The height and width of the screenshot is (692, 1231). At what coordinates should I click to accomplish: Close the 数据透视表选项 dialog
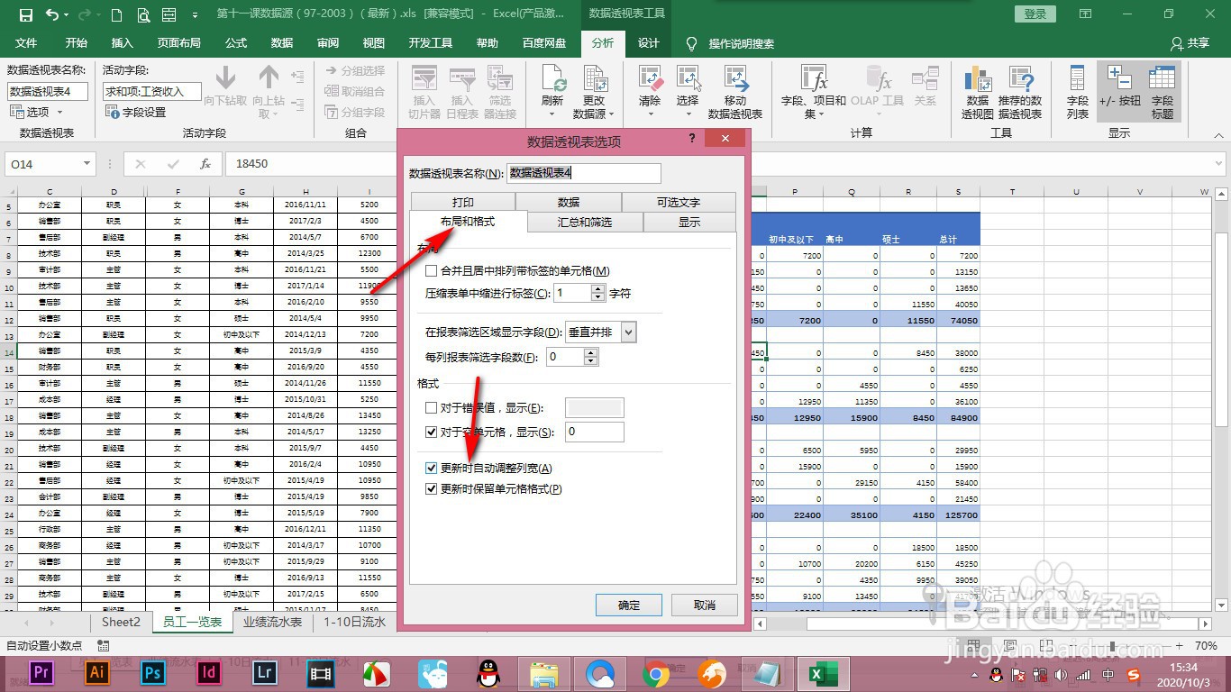[725, 139]
